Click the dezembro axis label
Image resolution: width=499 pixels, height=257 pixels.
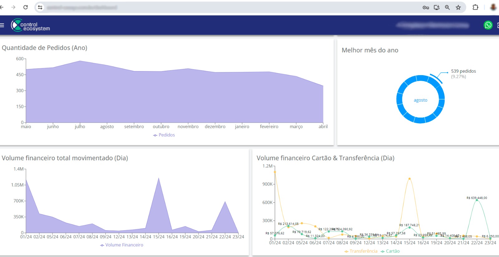[215, 127]
